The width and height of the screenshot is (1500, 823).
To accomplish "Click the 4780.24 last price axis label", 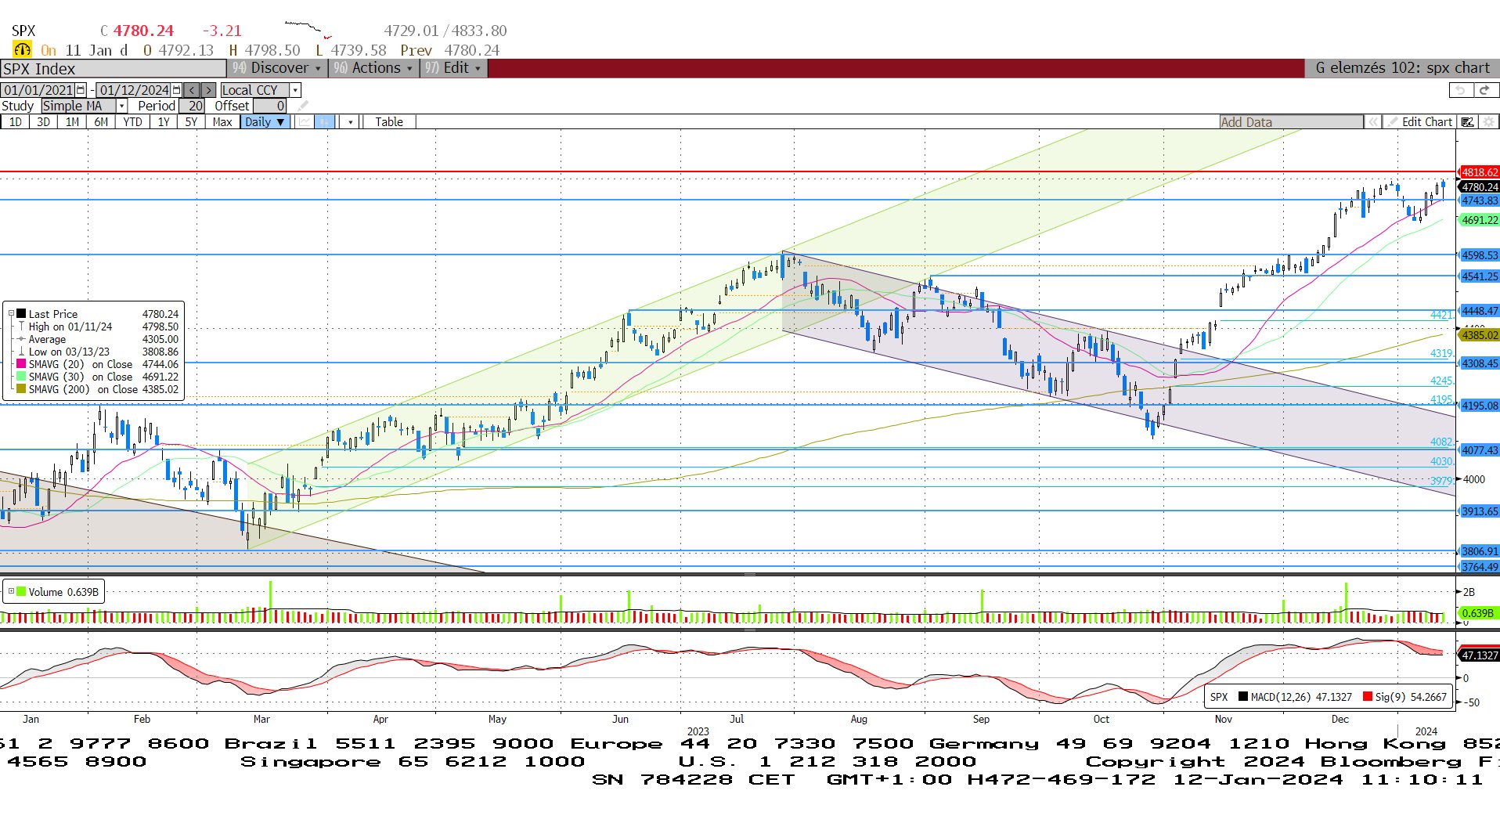I will point(1479,187).
